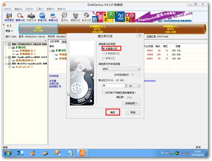Select the 本地磁盘(F:) partition bar
Viewport: 212px width, 161px height.
pyautogui.click(x=171, y=29)
